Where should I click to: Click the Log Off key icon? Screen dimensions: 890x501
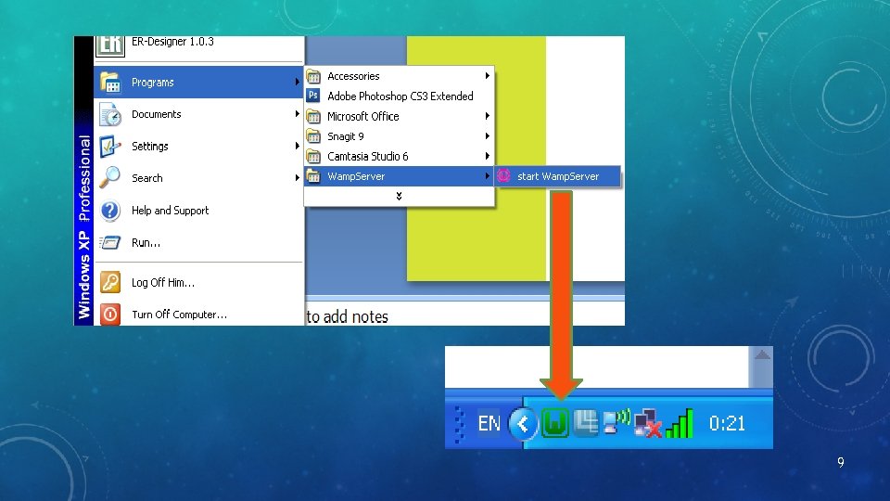click(110, 282)
